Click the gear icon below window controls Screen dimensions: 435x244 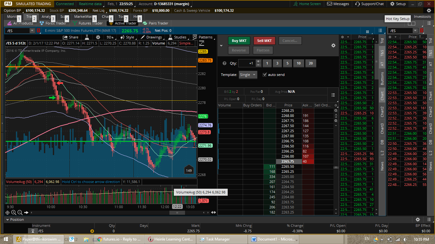[x=429, y=10]
